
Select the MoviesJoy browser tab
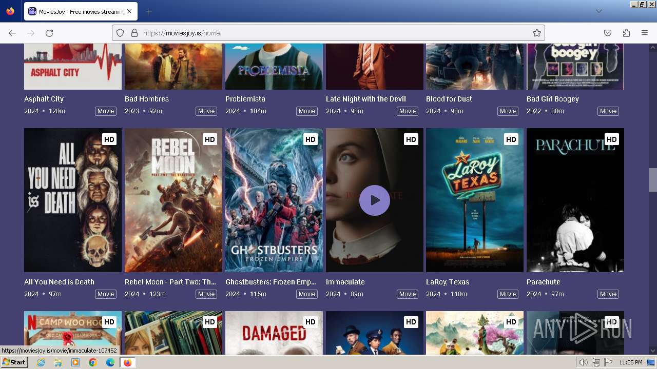pyautogui.click(x=80, y=11)
